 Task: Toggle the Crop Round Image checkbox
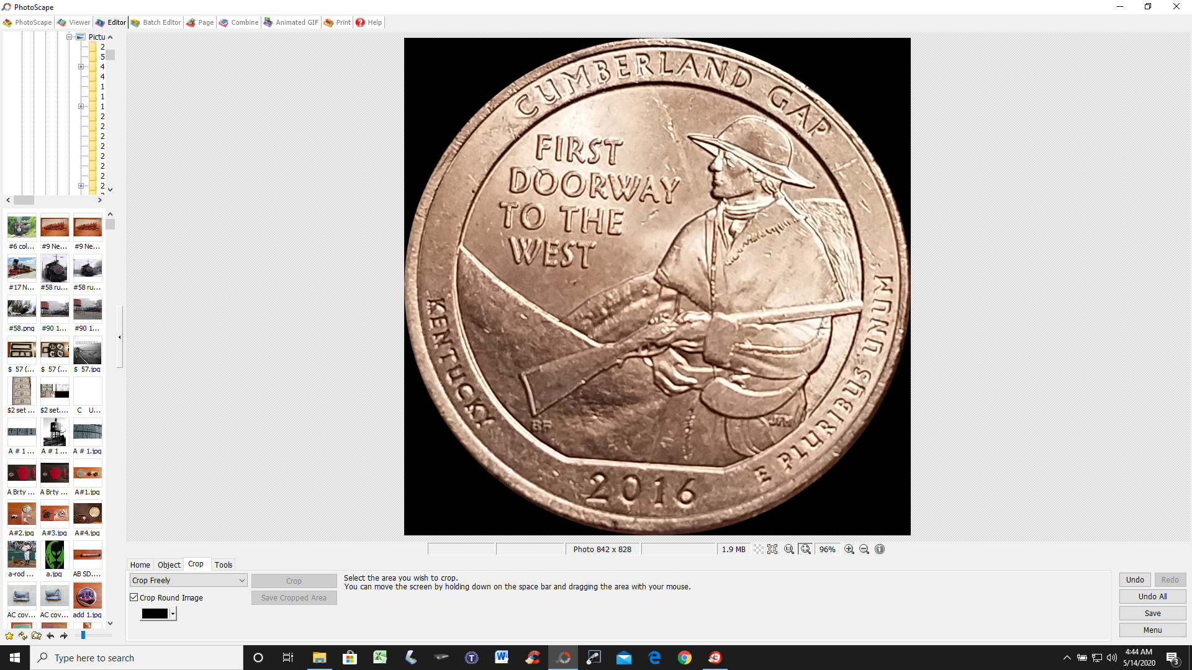pos(134,597)
